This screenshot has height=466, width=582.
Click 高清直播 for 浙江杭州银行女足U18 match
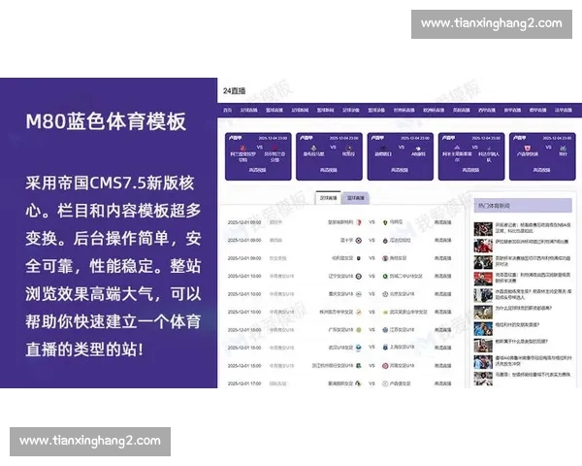(x=443, y=366)
